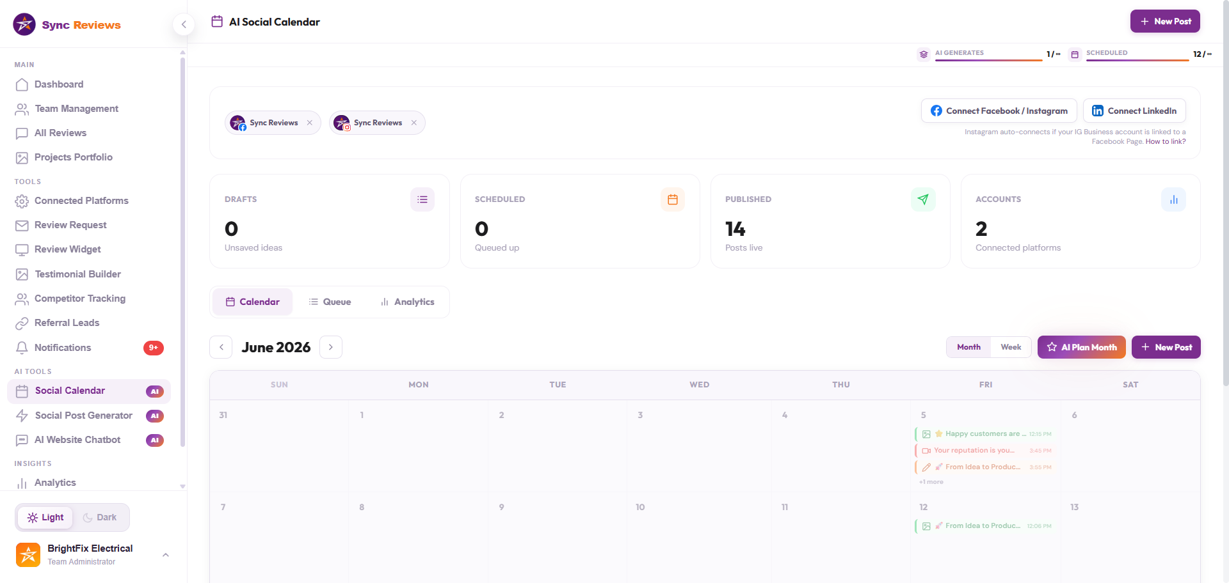Click the Published paper plane icon
The width and height of the screenshot is (1229, 583).
[923, 199]
